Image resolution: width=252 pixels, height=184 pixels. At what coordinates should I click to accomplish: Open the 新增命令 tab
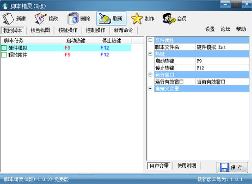(123, 30)
